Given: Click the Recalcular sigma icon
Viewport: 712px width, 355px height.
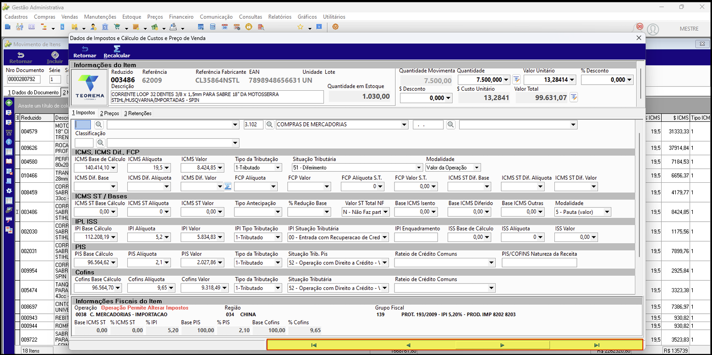Looking at the screenshot, I should [117, 49].
